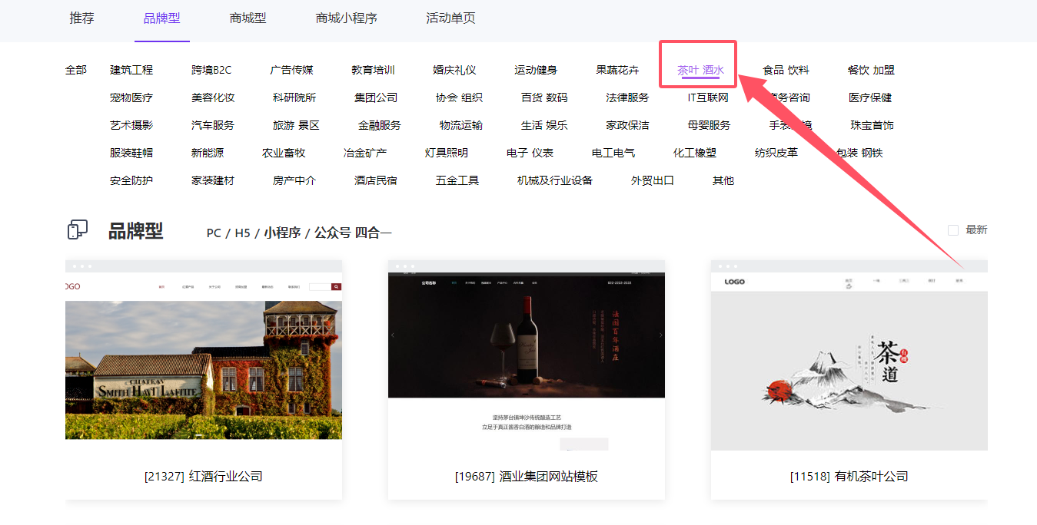Pick 酒店民宿 category
The width and height of the screenshot is (1037, 525).
(376, 180)
